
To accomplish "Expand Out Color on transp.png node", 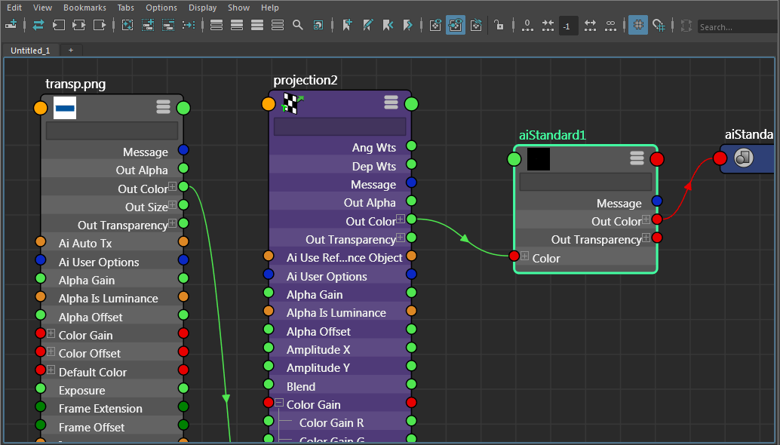I will (x=173, y=188).
